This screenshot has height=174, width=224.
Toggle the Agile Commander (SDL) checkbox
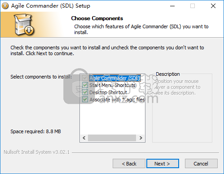85,78
